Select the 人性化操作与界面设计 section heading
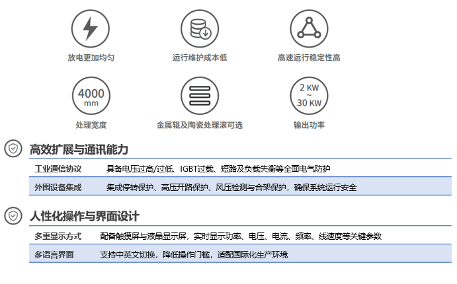The image size is (457, 284). click(84, 217)
